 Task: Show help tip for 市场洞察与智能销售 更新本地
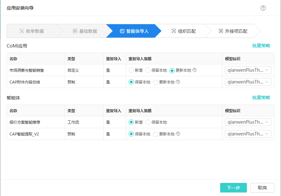coord(194,70)
